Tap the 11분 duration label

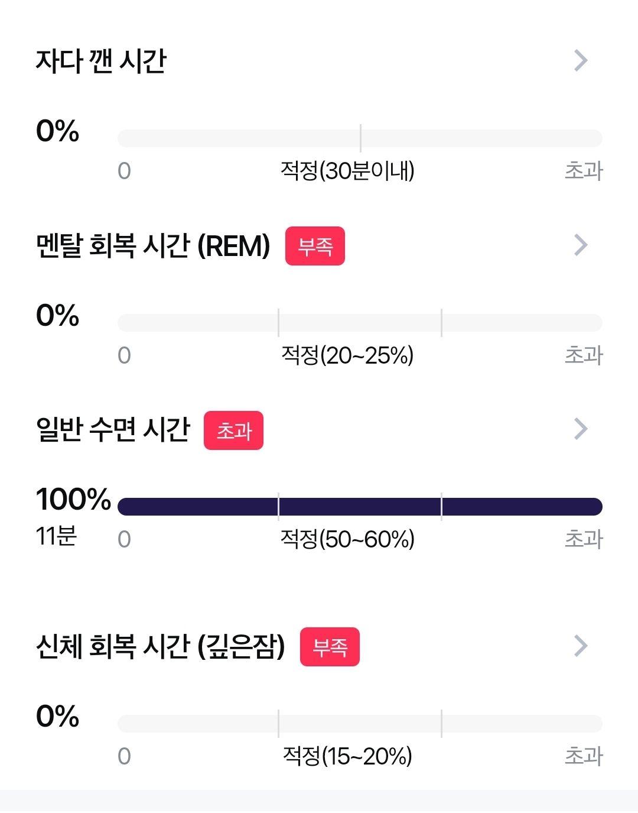pyautogui.click(x=56, y=536)
